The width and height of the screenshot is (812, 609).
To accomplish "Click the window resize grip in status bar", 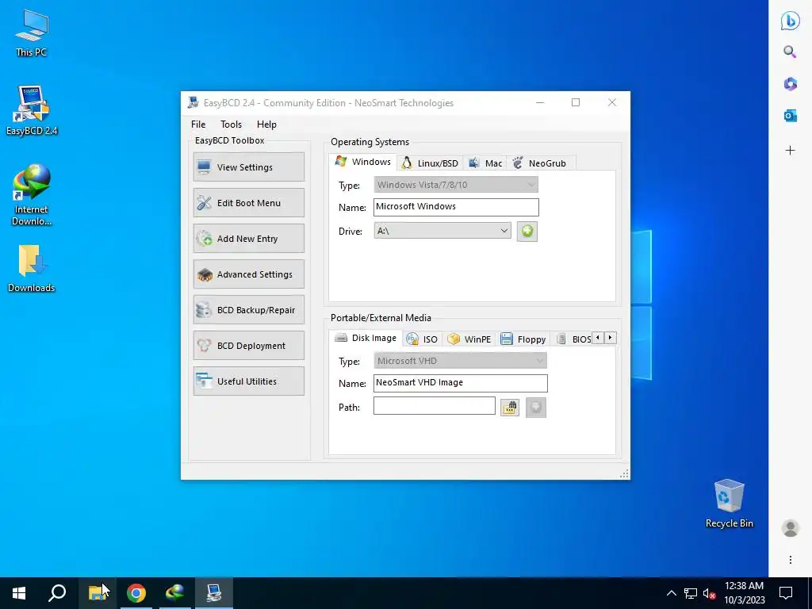I will tap(624, 473).
